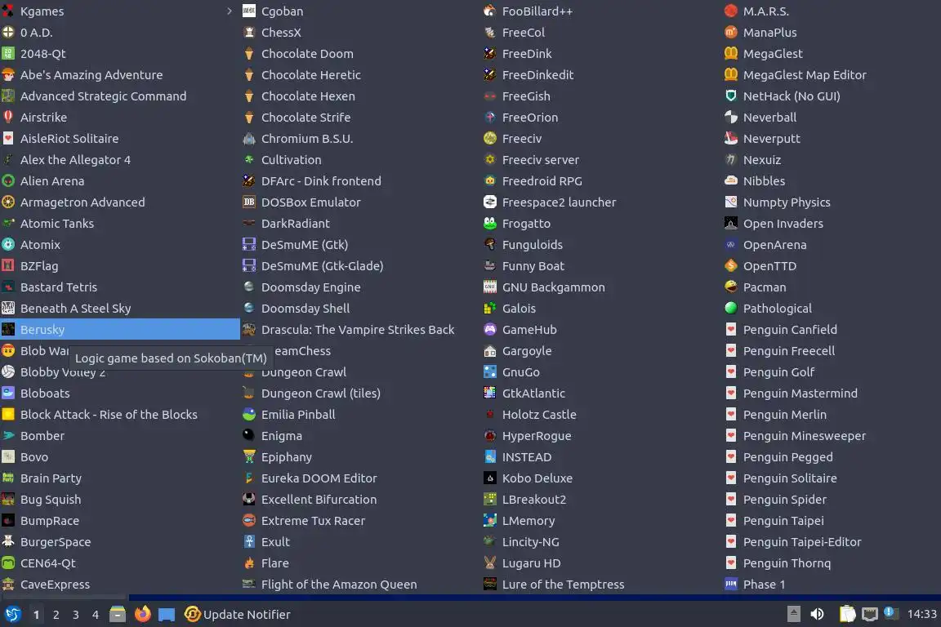
Task: Click the BZFlag icon
Action: (x=8, y=266)
